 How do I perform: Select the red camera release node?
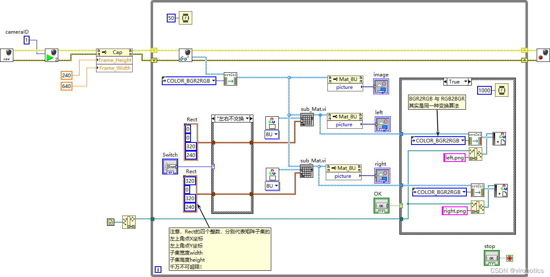(x=543, y=55)
